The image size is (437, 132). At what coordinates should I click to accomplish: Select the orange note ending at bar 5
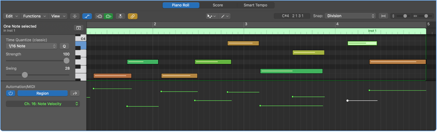(397, 62)
